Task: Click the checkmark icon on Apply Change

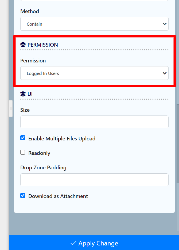Action: (73, 243)
